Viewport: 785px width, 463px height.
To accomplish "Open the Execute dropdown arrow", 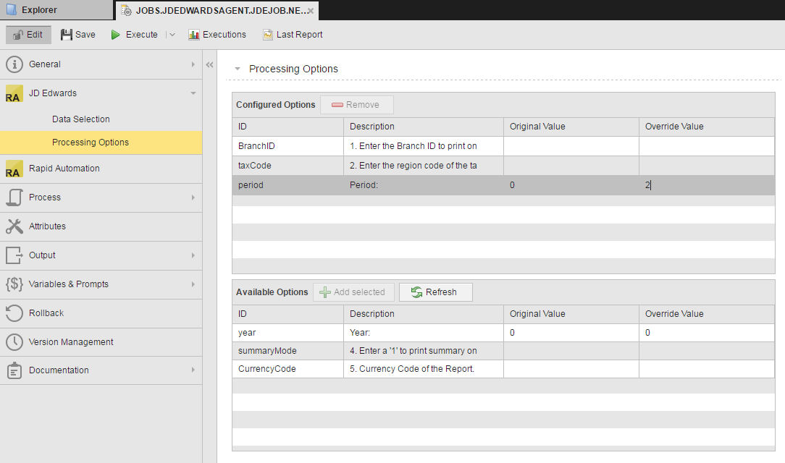I will point(172,35).
